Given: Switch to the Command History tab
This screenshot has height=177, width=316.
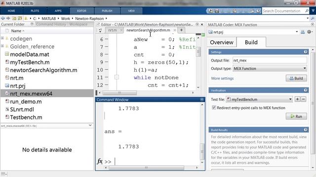Looking at the screenshot, I should [x=51, y=24].
